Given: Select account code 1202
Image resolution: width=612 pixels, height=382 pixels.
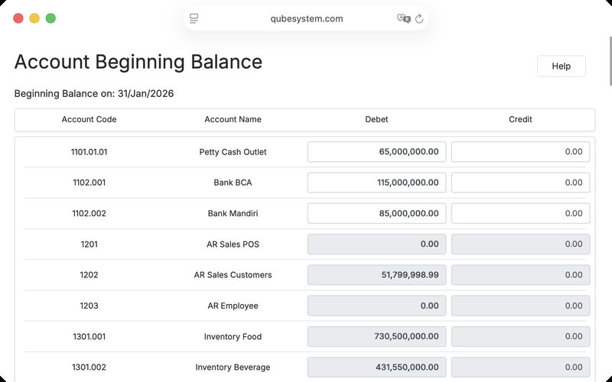Looking at the screenshot, I should (89, 275).
